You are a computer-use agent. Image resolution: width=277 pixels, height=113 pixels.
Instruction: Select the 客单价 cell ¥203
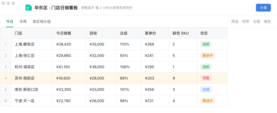(155, 78)
